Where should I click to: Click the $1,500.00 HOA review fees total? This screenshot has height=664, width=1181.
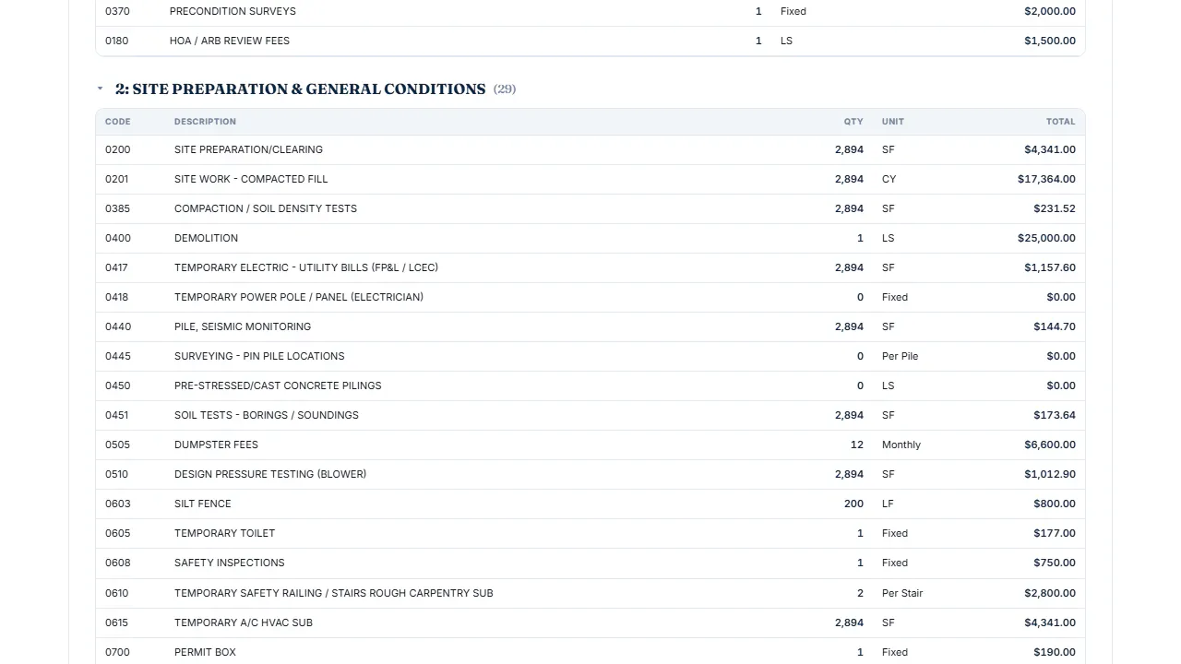[x=1050, y=41]
